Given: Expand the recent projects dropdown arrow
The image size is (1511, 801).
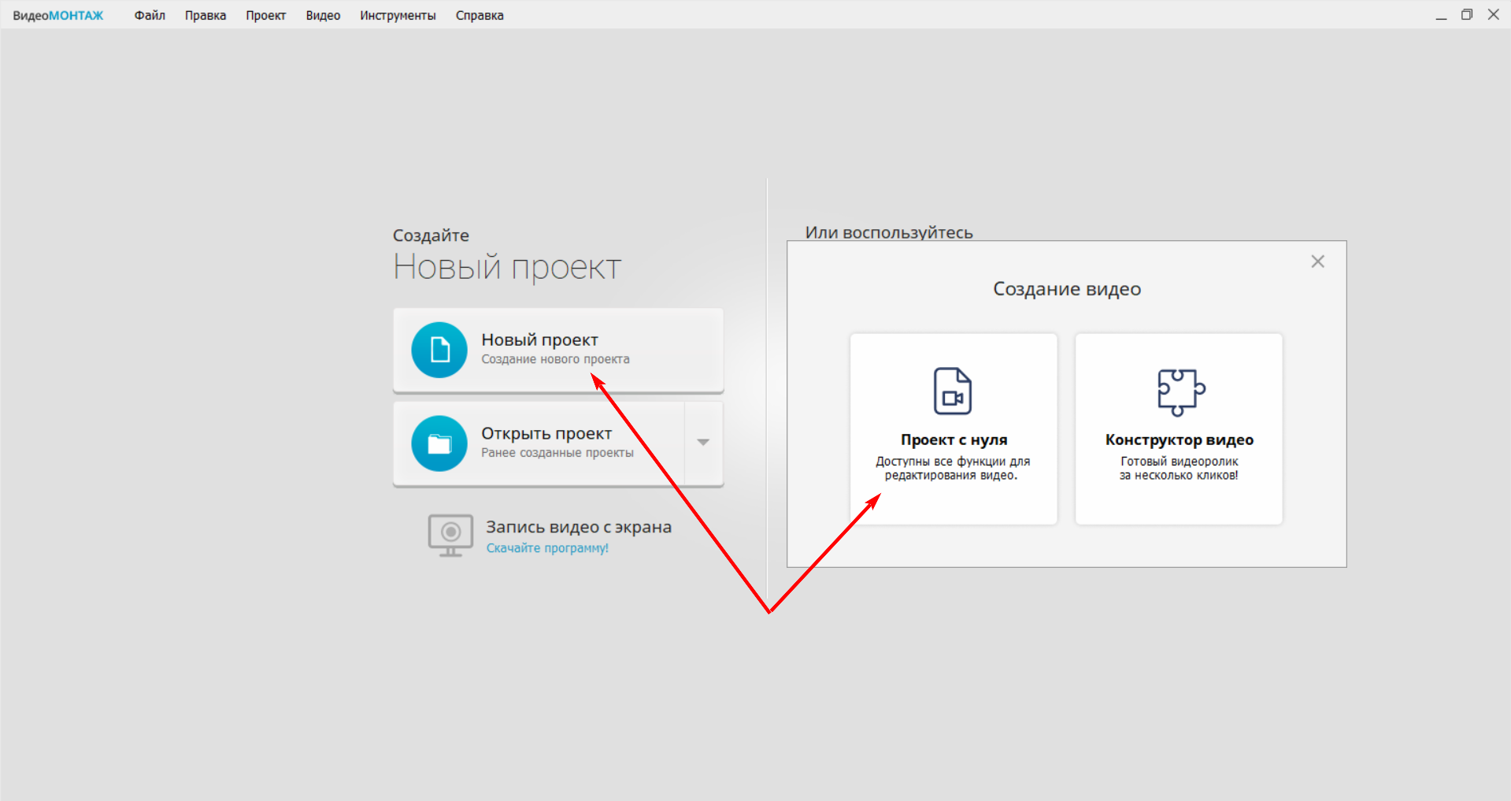Looking at the screenshot, I should pos(703,442).
